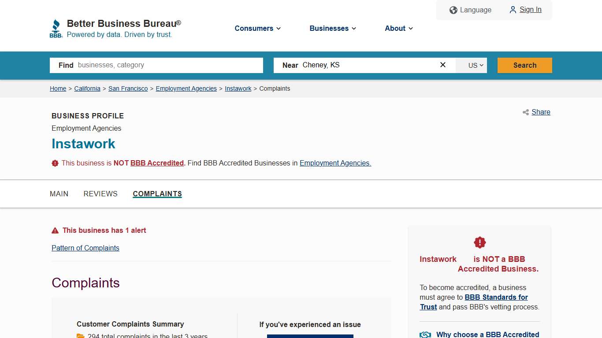Clear the Near location with the X
The height and width of the screenshot is (338, 602).
click(442, 65)
